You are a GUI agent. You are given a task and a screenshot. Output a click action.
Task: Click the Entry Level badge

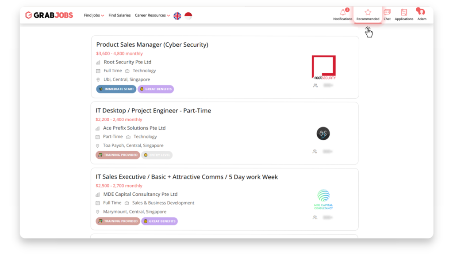click(x=157, y=155)
